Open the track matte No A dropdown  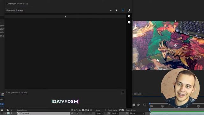(115, 113)
